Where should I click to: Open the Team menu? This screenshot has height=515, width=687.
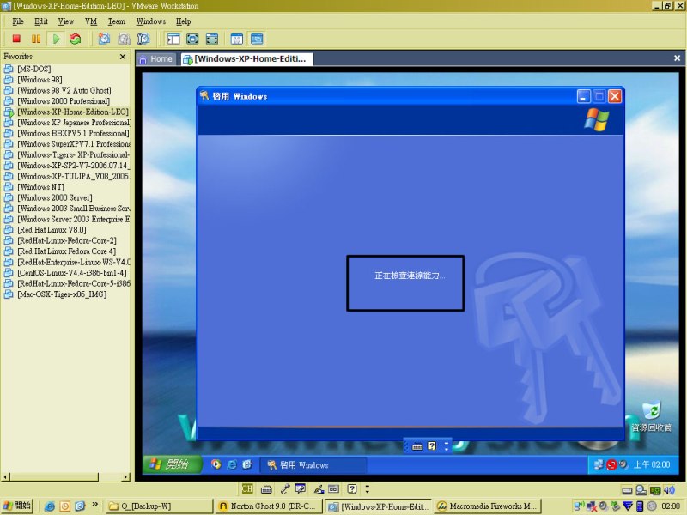coord(117,21)
